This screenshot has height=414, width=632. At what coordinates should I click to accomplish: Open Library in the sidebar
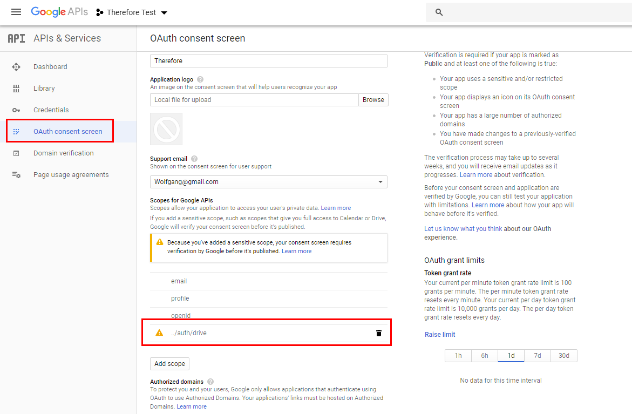point(44,89)
